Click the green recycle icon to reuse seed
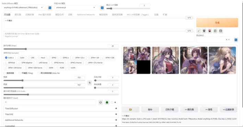243x127 pixels. [107, 102]
